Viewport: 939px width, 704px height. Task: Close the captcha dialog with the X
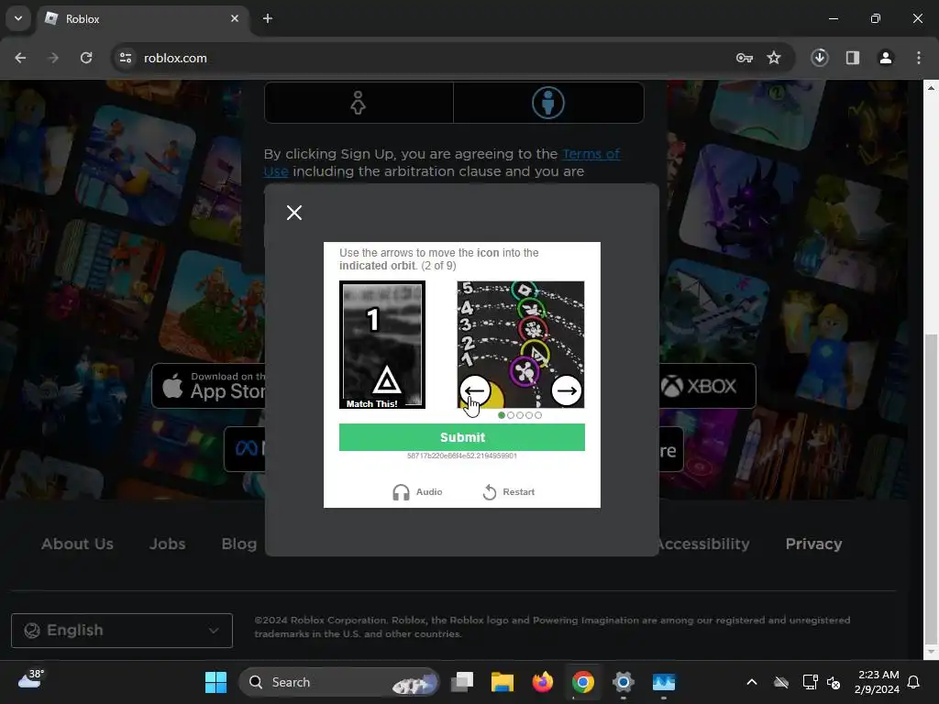click(x=294, y=213)
